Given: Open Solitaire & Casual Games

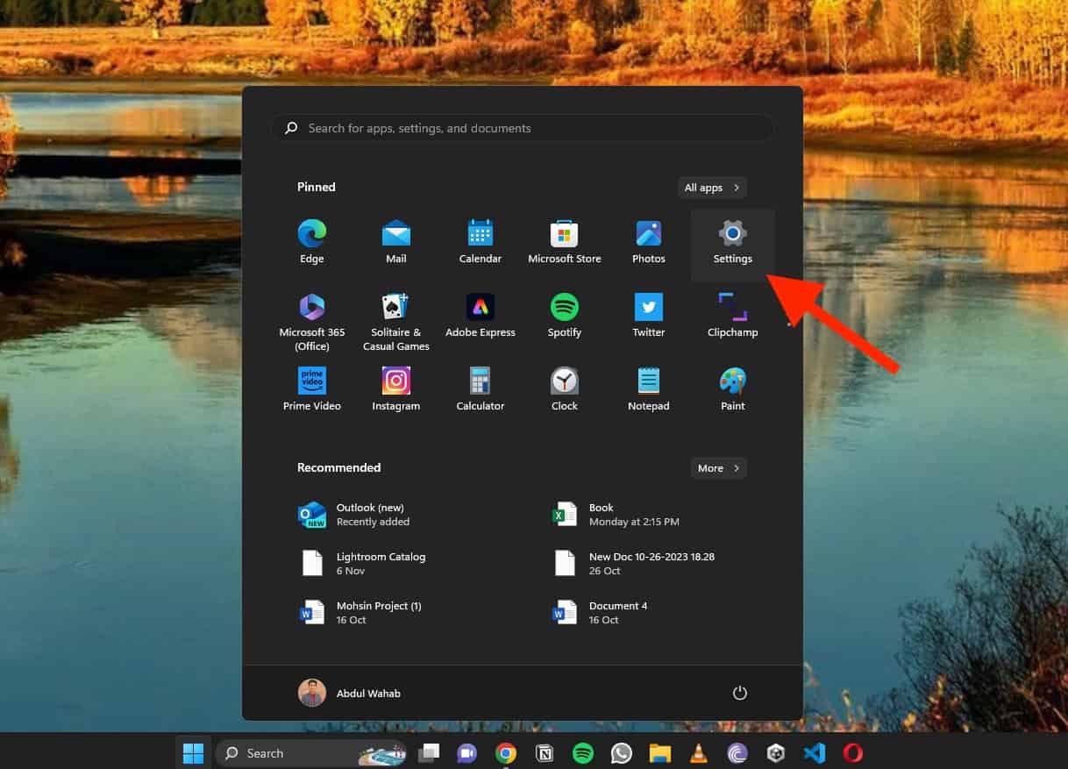Looking at the screenshot, I should (395, 322).
